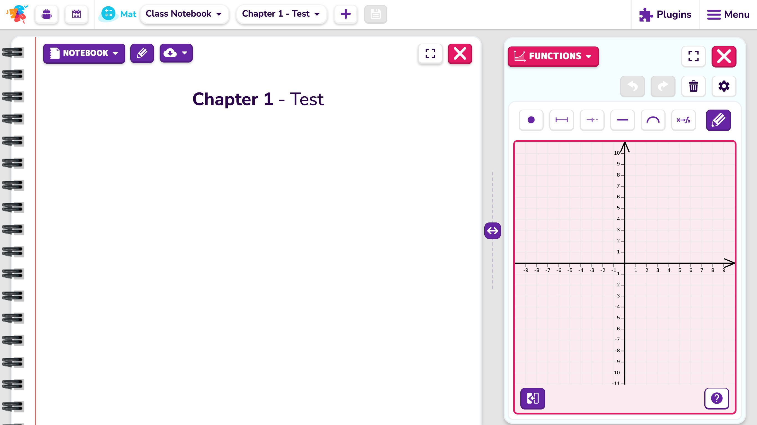
Task: Open graph settings gear
Action: pyautogui.click(x=724, y=86)
